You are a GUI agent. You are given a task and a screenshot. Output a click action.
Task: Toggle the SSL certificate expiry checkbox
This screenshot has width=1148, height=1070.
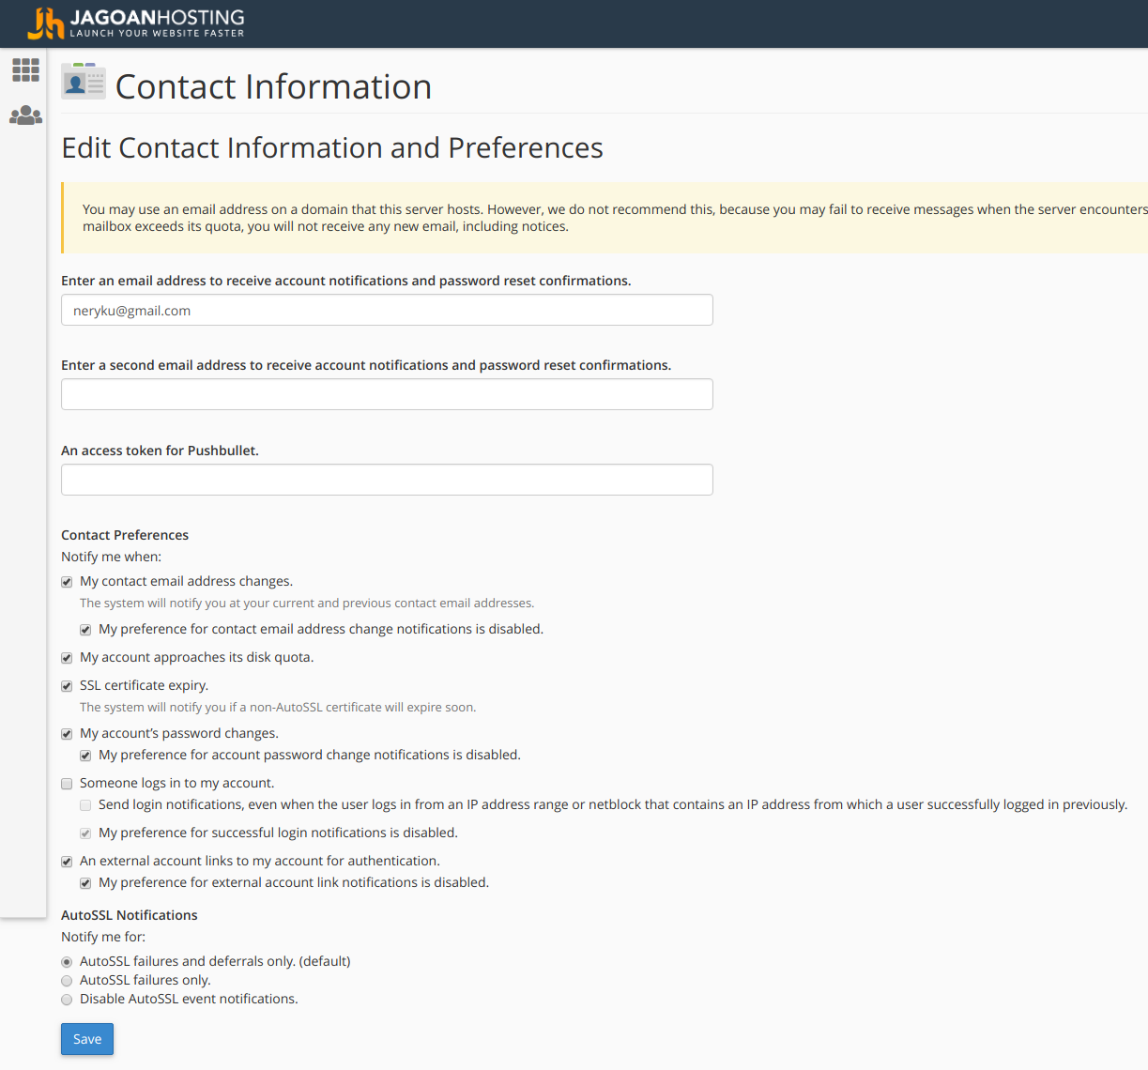click(67, 686)
